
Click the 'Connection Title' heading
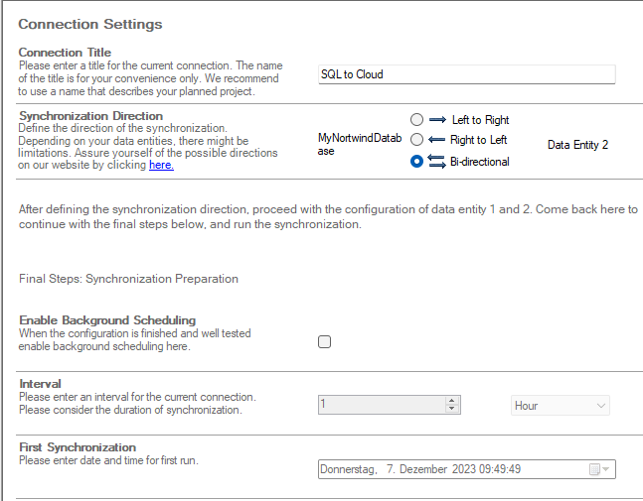[x=65, y=53]
